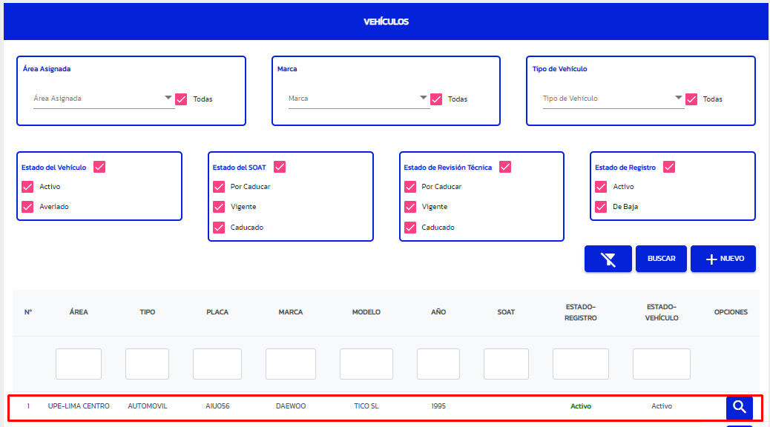The width and height of the screenshot is (770, 427).
Task: Click the magnifier icon for vehicle AIU056
Action: [x=739, y=407]
